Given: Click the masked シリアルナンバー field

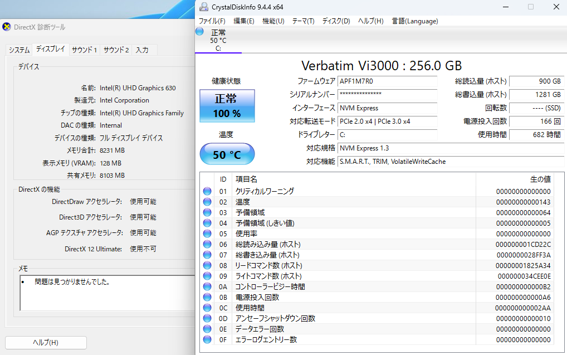Looking at the screenshot, I should coord(387,94).
